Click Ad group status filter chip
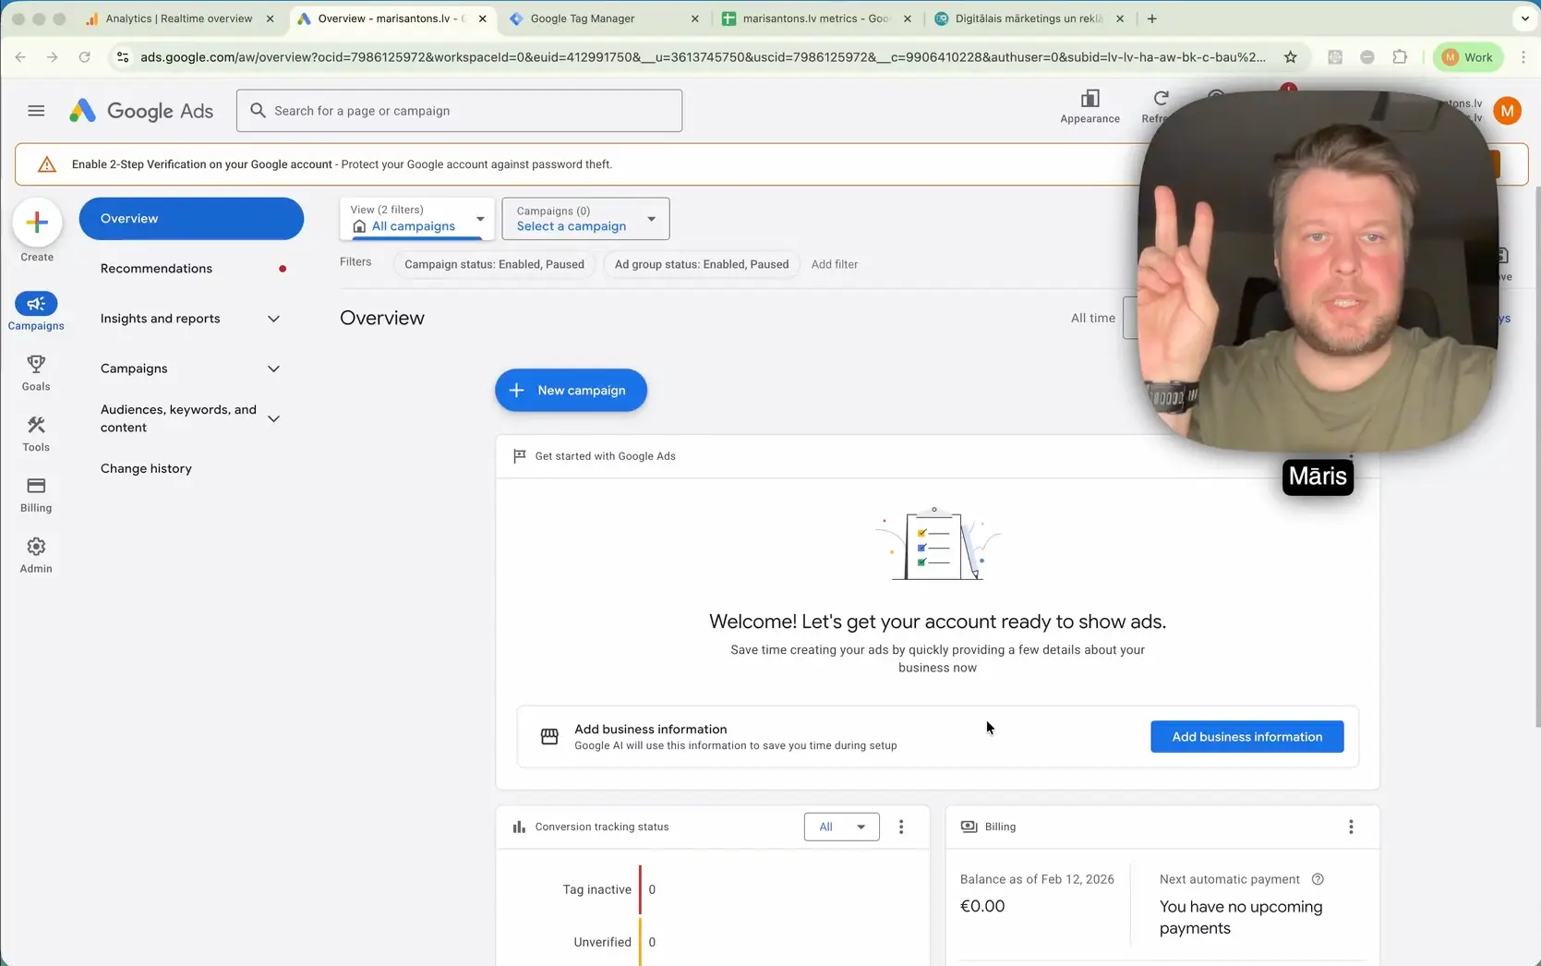 (701, 264)
